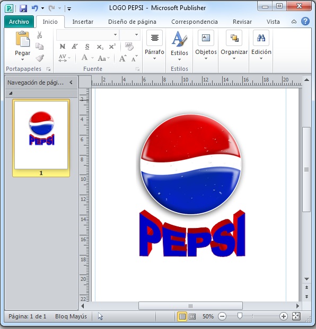Viewport: 316px width, 329px height.
Task: Click the vertical scrollbar up arrow
Action: pyautogui.click(x=306, y=80)
